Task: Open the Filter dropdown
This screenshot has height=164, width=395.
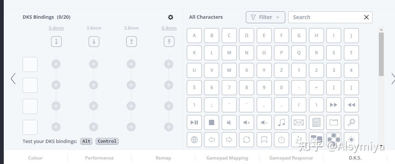Action: coord(265,17)
